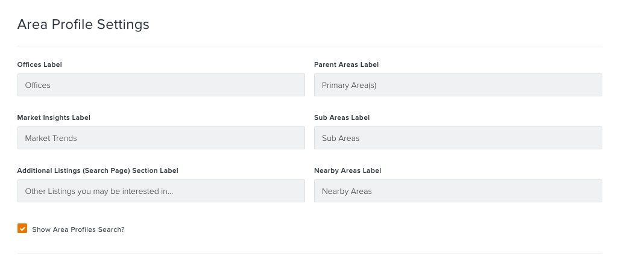Click the divider line below the heading
Screen dimensions: 621x274
(x=310, y=46)
